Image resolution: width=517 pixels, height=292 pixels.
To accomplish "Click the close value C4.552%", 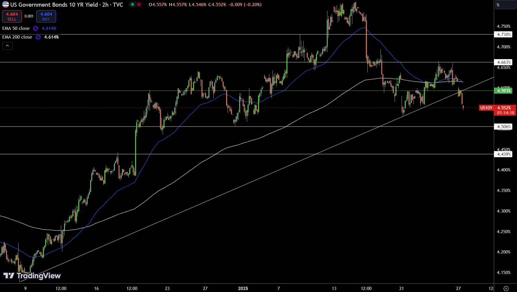I will tap(217, 5).
